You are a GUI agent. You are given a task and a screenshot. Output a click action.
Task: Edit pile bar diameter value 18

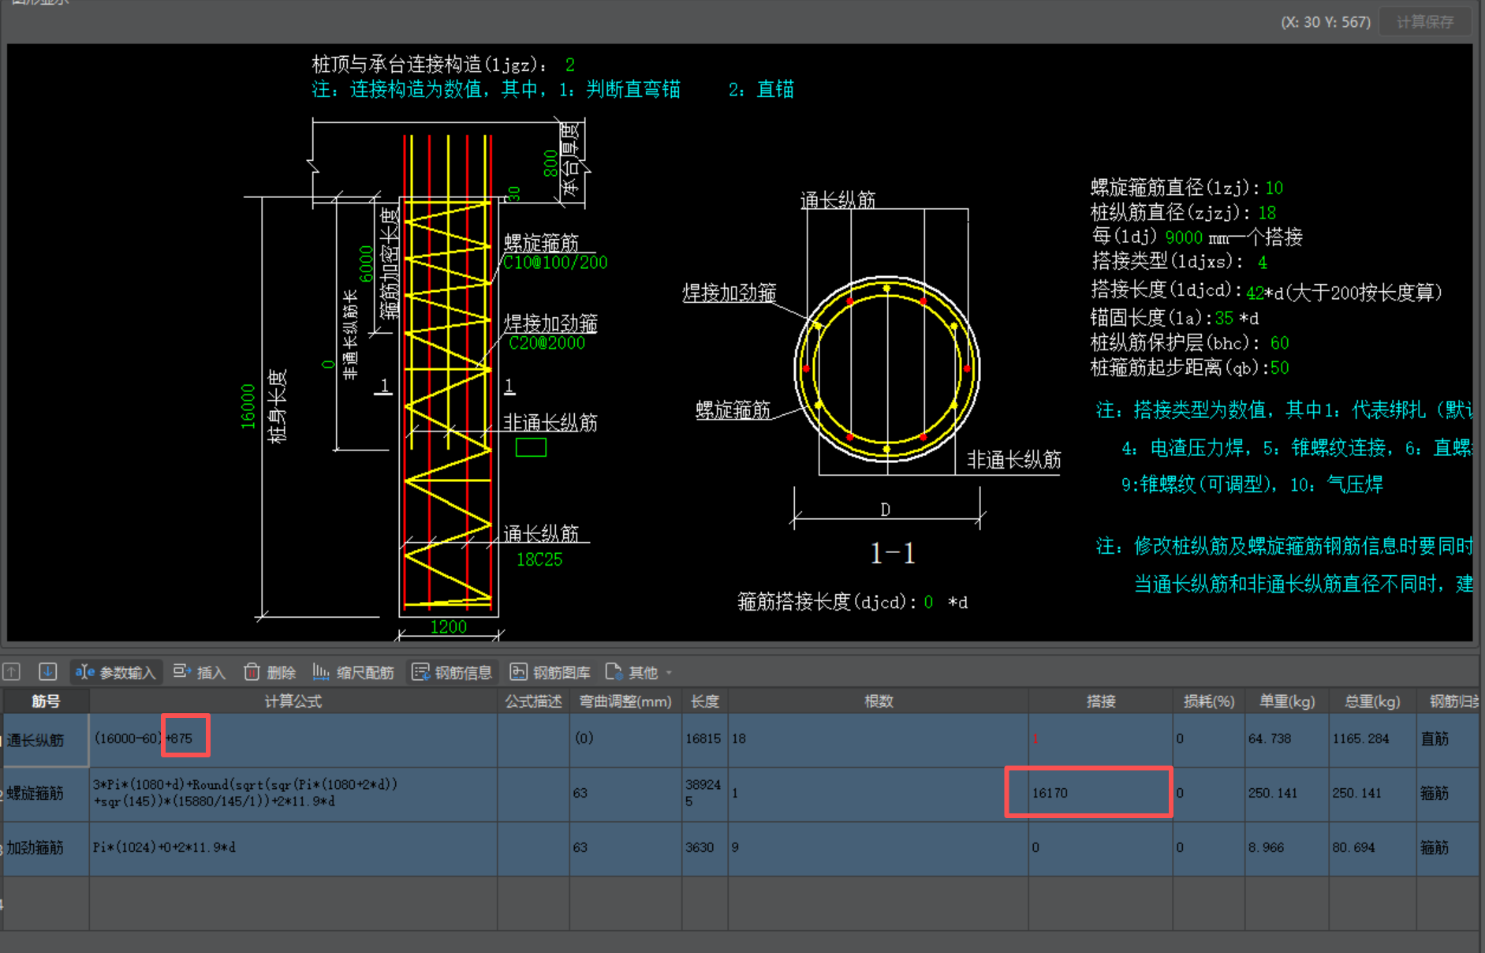pos(1267,213)
